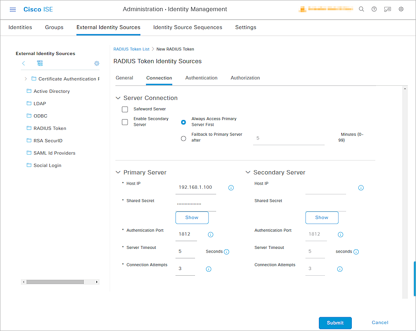This screenshot has height=331, width=416.
Task: Check Enable Secondary Server
Action: click(125, 122)
